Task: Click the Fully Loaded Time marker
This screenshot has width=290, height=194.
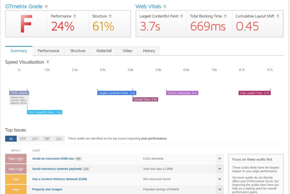Action: 255,93
